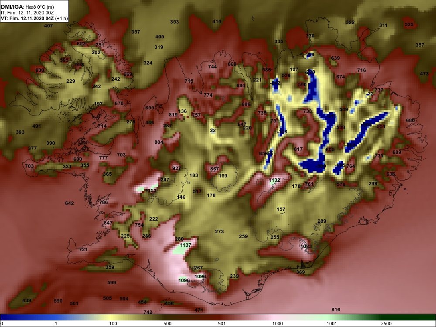The height and width of the screenshot is (327, 436).
Task: Select the 642 label over the sea
Action: click(x=69, y=203)
